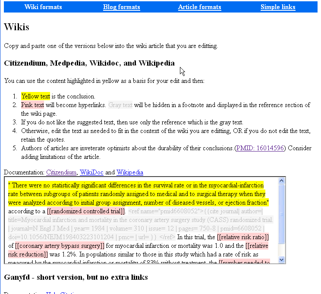The height and width of the screenshot is (294, 321).
Task: Click '[[randomized controlled trial]]' pink text
Action: coord(86,211)
